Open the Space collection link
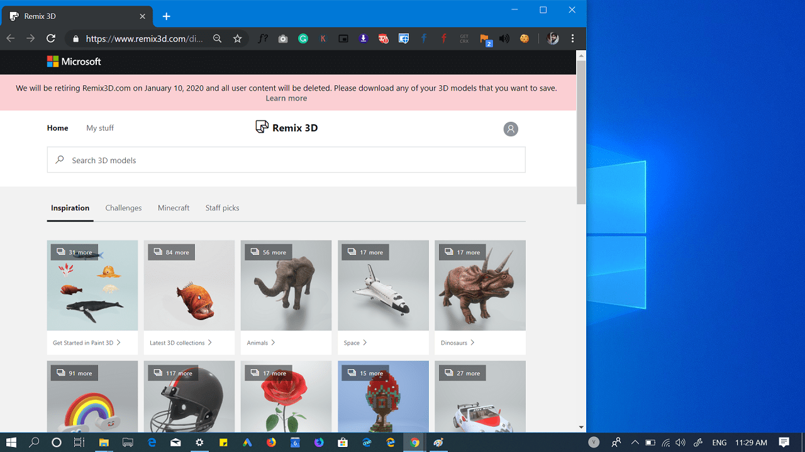805x452 pixels. (x=355, y=343)
